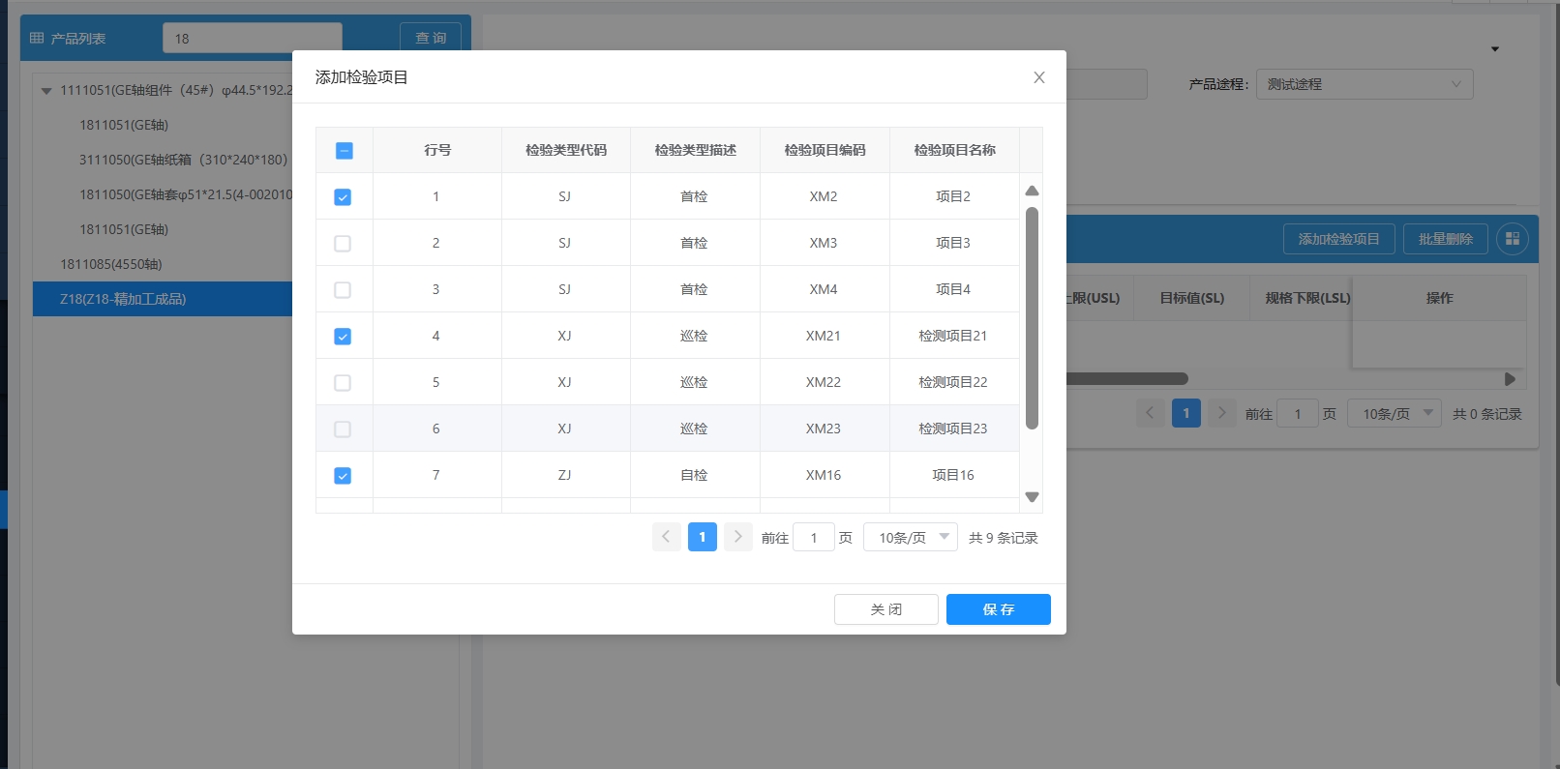Click the product search input containing 18
Screen dimensions: 1560x769
point(253,38)
